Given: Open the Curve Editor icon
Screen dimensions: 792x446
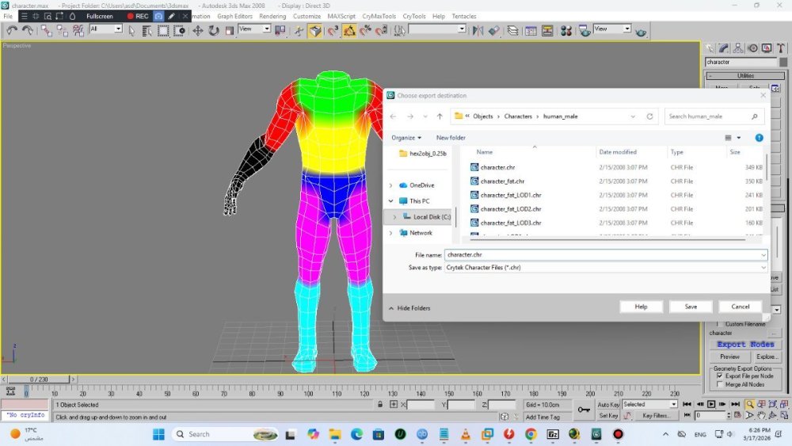Looking at the screenshot, I should coord(531,31).
